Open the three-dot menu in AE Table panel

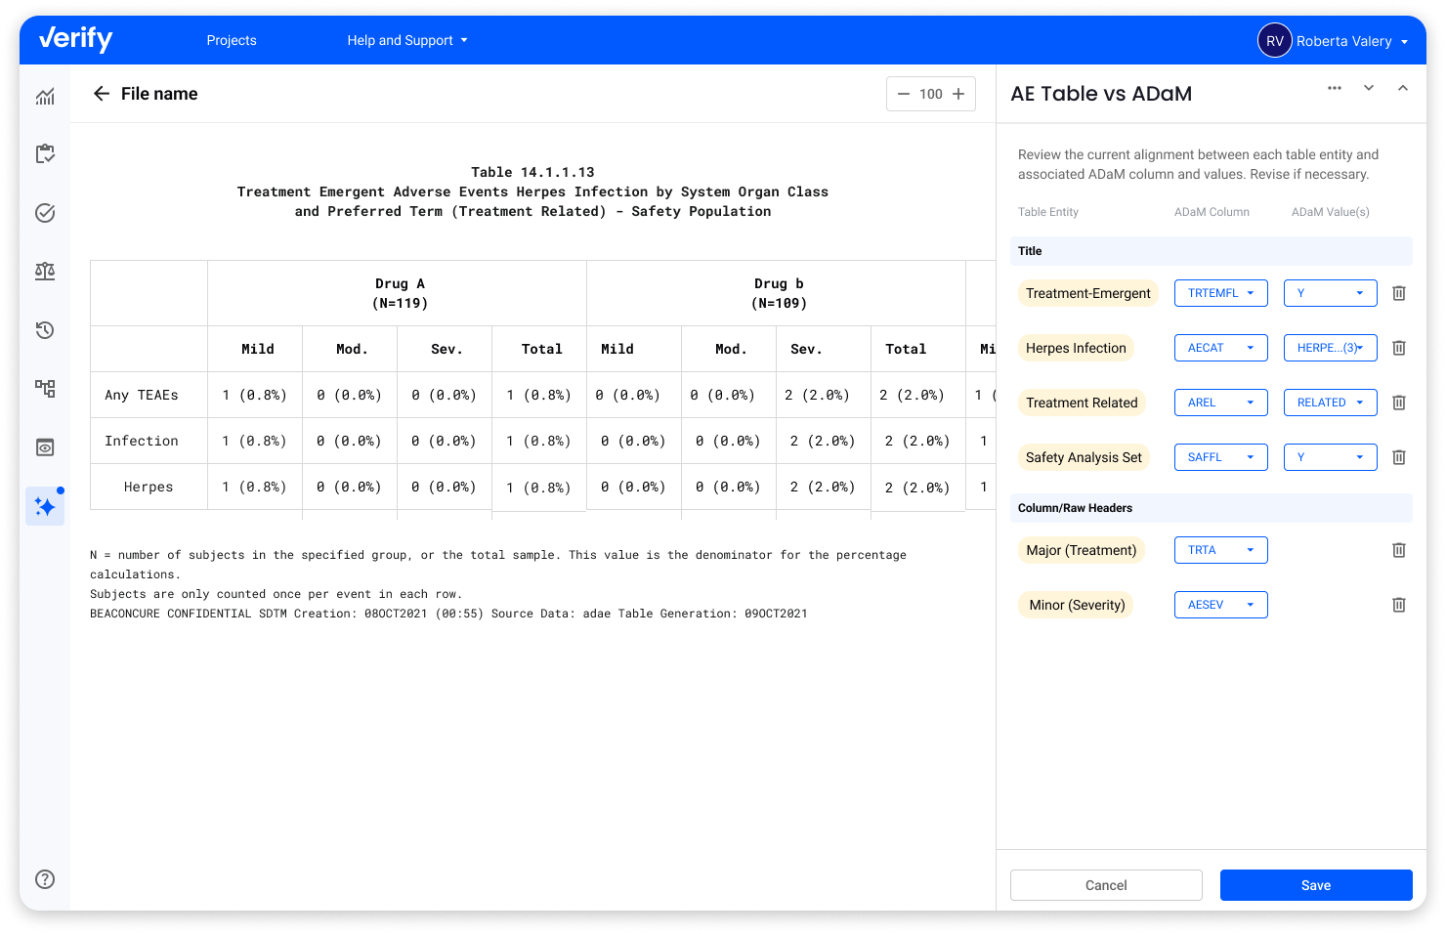tap(1334, 88)
